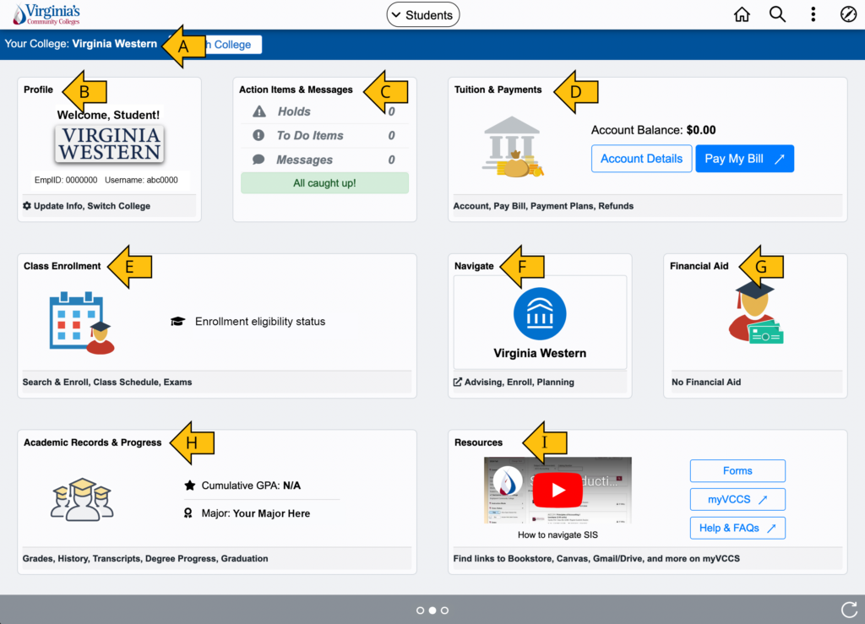Click the Help & FAQs button
Image resolution: width=865 pixels, height=624 pixels.
pos(737,528)
